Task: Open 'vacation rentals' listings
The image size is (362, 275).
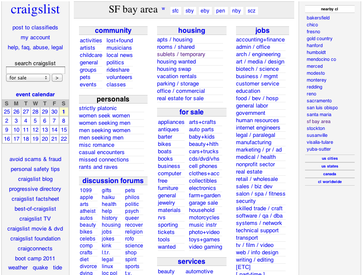Action: click(176, 76)
